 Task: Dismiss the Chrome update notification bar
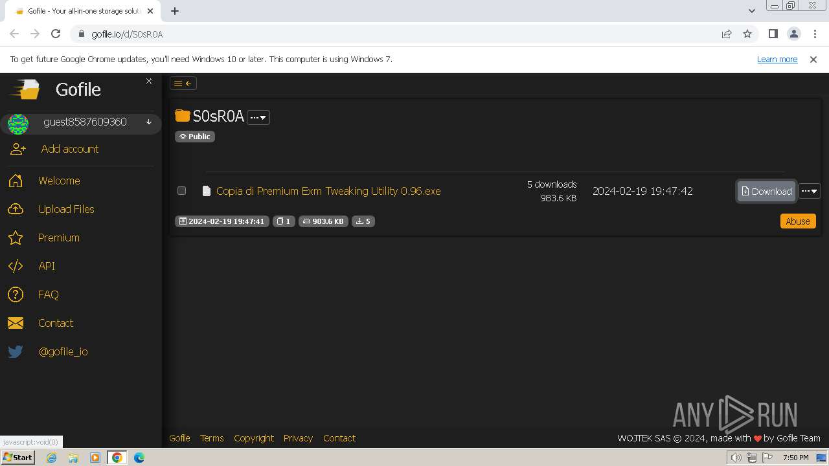(813, 59)
